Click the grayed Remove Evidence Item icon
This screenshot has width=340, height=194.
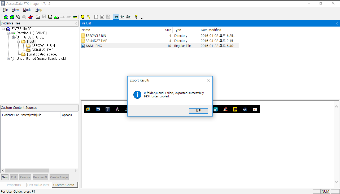[x=24, y=17]
